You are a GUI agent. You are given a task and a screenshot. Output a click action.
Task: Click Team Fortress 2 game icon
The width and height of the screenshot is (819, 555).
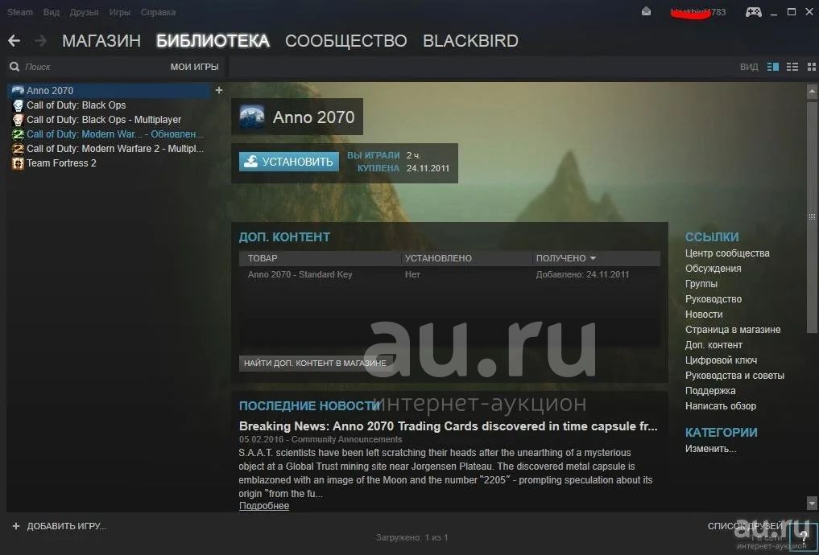pos(18,163)
